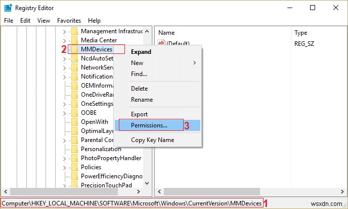Screen dimensions: 348x209
Task: Expand the OOBE key
Action: [64, 113]
